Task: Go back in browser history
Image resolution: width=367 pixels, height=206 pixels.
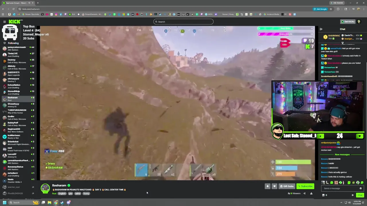Action: pyautogui.click(x=3, y=9)
